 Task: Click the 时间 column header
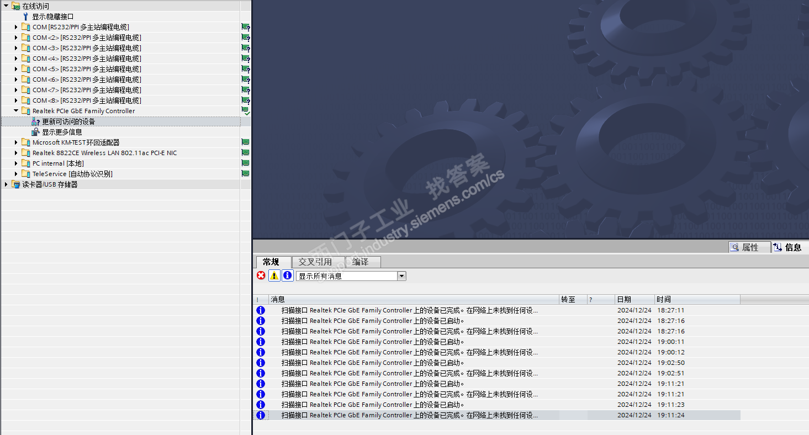pos(697,299)
